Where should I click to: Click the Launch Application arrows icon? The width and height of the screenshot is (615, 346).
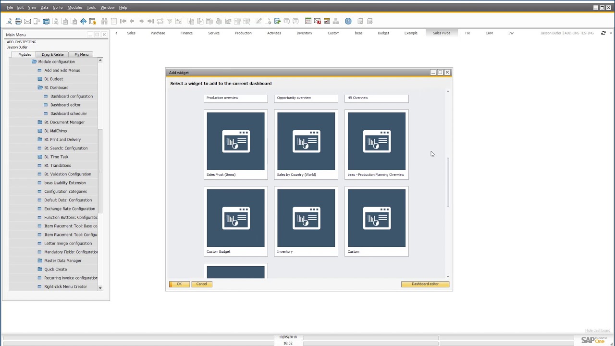tap(83, 21)
